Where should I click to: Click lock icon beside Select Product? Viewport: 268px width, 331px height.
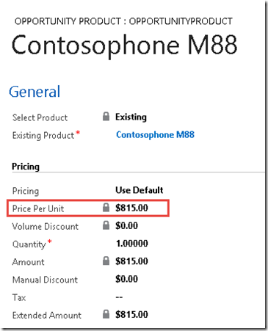point(106,117)
